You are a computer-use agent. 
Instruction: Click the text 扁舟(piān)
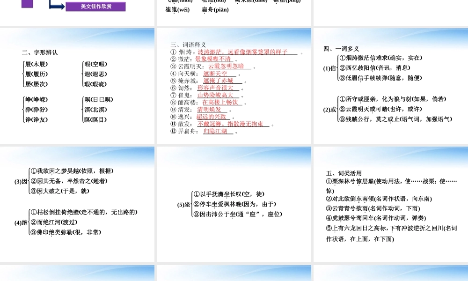[215, 10]
